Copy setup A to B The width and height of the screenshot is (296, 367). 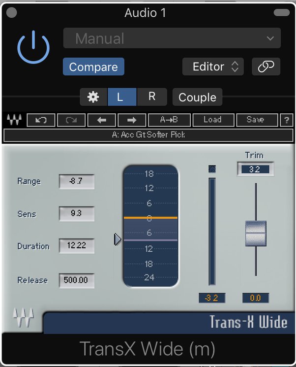point(169,120)
